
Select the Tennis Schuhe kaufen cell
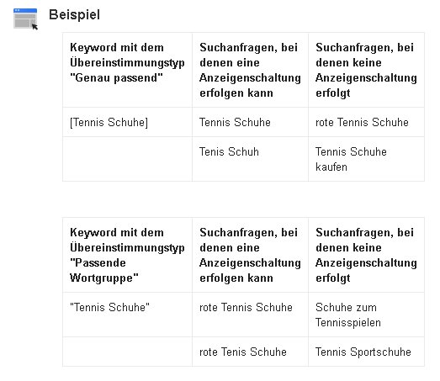(x=366, y=159)
